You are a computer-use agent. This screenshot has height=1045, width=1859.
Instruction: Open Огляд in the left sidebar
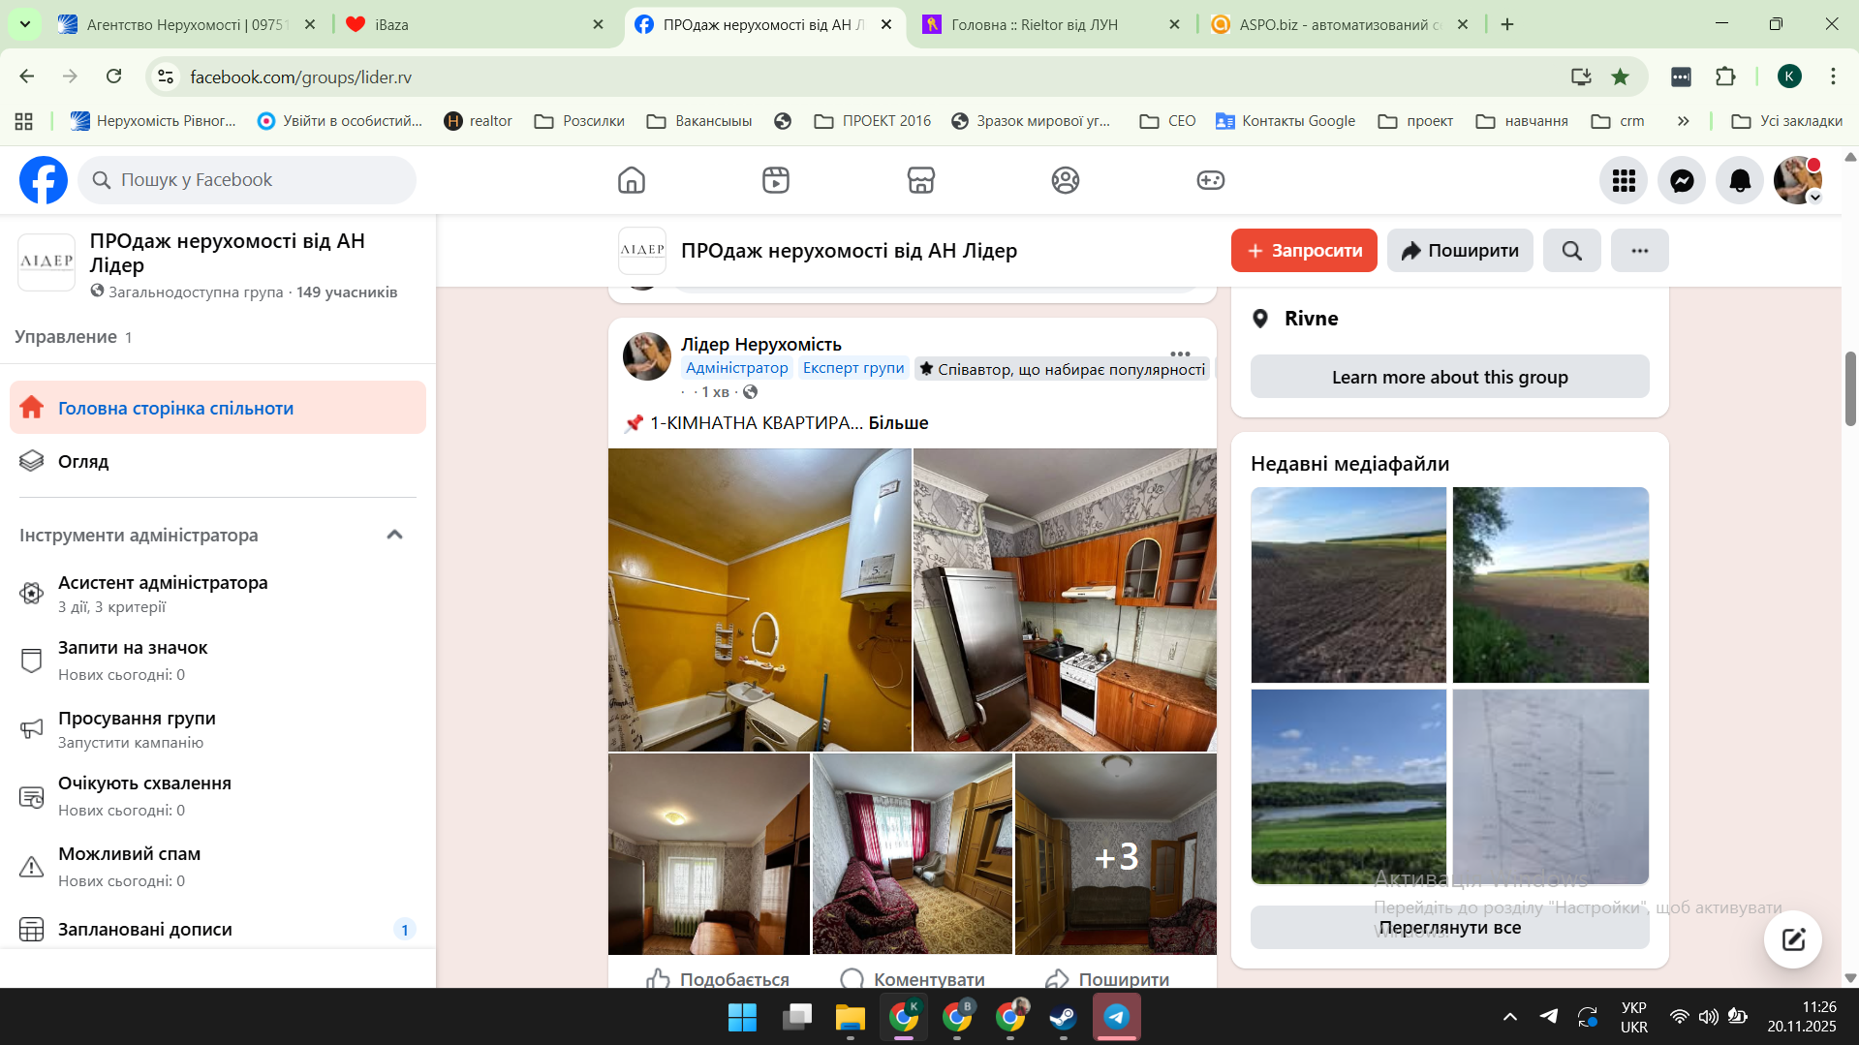click(x=83, y=461)
